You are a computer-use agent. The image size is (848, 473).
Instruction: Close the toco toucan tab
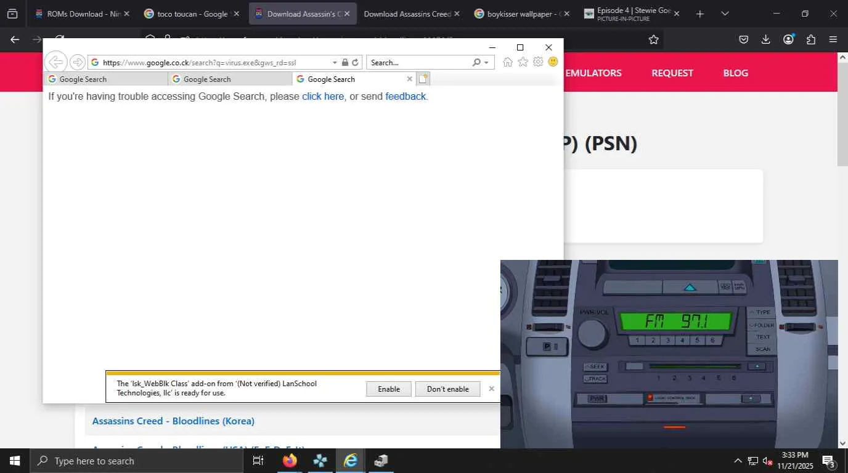coord(235,14)
